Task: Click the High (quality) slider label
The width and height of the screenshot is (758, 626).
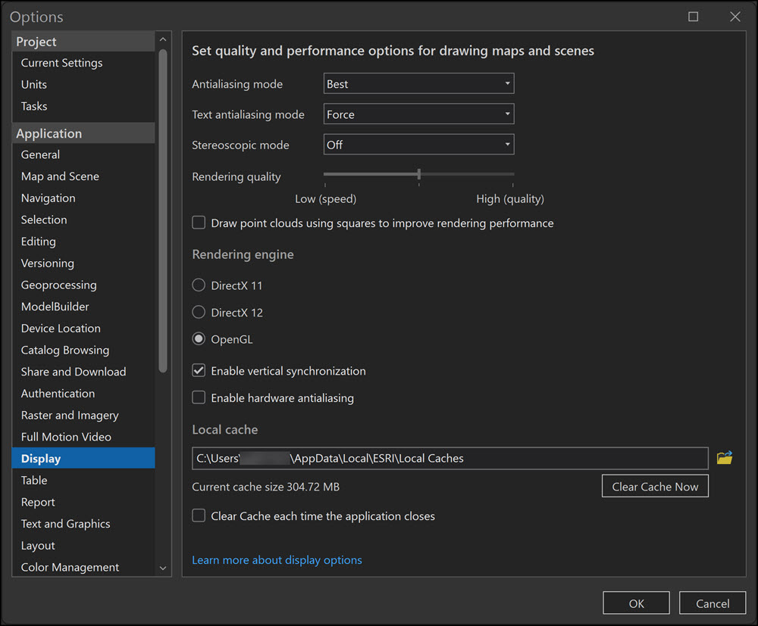Action: tap(510, 199)
